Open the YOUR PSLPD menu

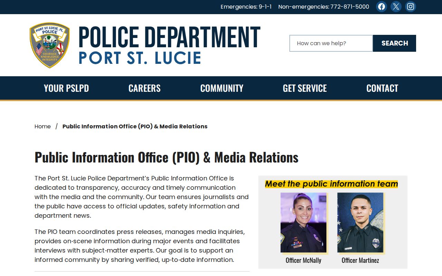point(66,88)
